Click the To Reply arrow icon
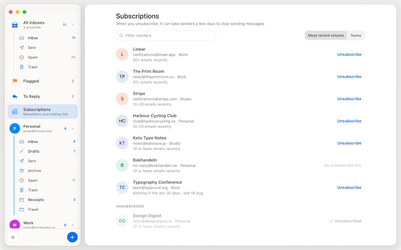 coord(15,96)
